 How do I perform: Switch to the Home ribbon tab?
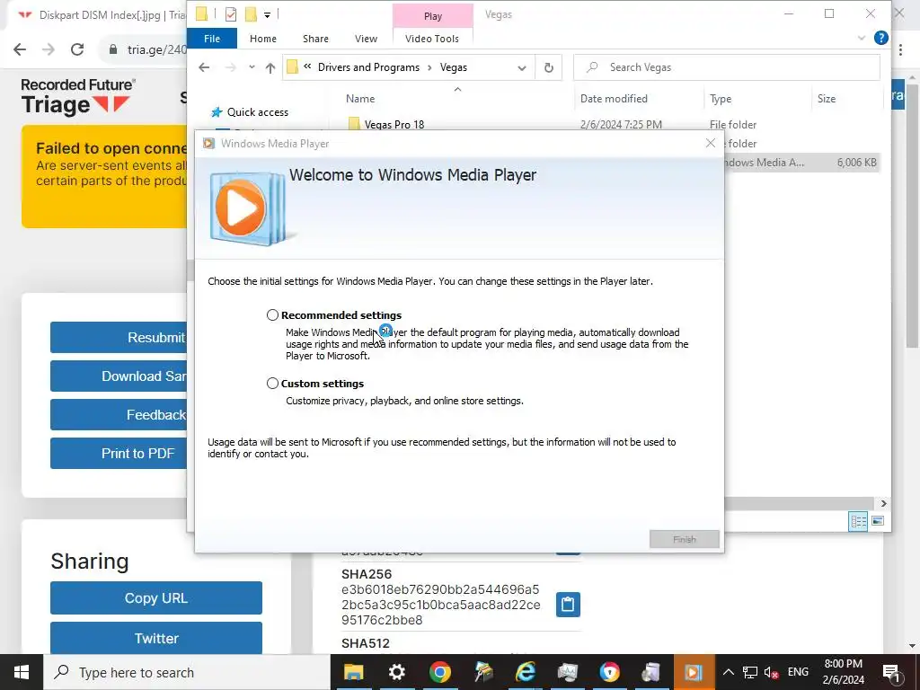(263, 39)
